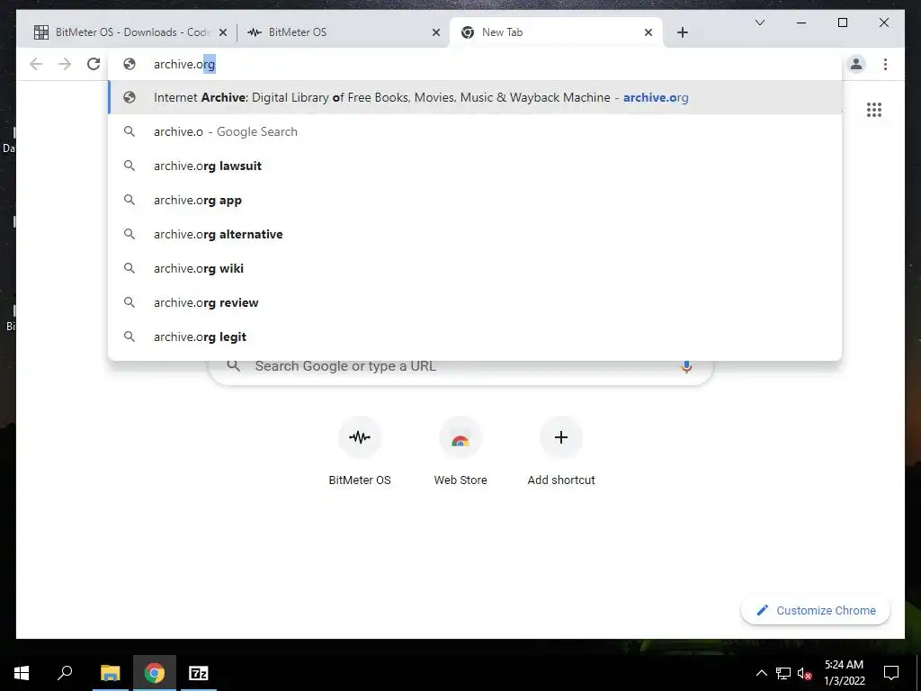Open the taskbar clock and date

(x=844, y=673)
